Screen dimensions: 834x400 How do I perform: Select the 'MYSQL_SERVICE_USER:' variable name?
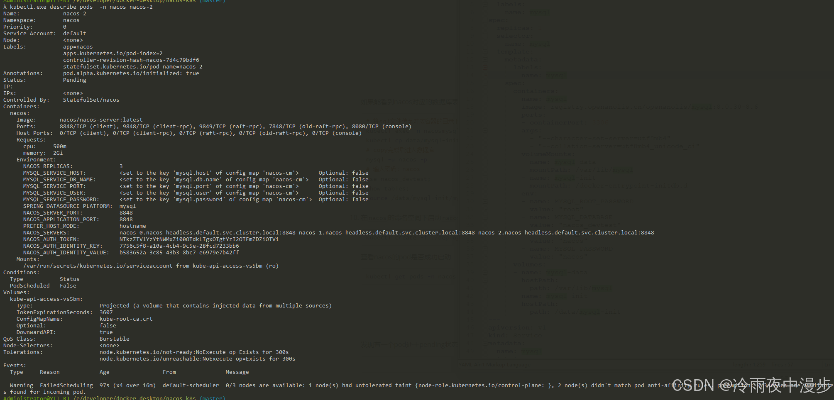[54, 193]
